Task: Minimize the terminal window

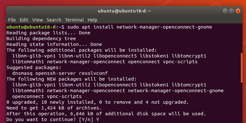Action: coord(225,11)
